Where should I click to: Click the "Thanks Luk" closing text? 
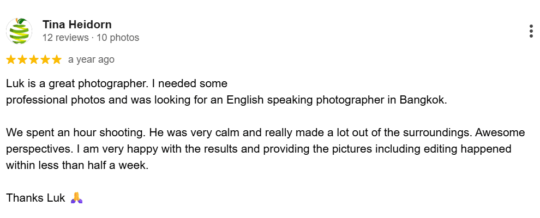36,198
